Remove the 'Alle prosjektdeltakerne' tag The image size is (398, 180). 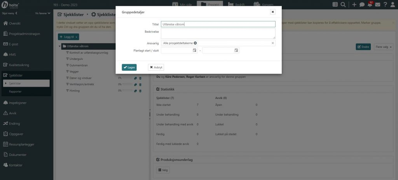(x=195, y=43)
